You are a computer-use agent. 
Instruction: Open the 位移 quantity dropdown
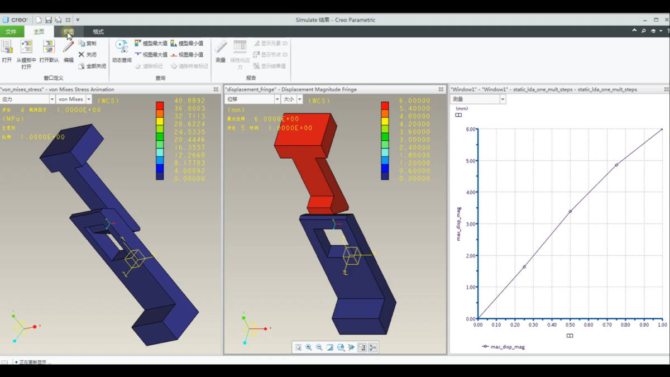[x=277, y=99]
